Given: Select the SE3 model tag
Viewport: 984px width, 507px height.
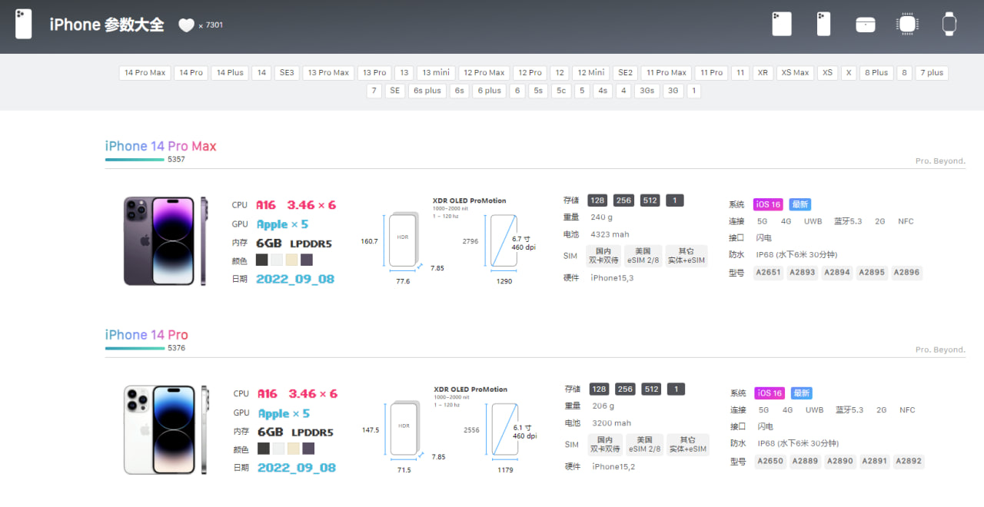Looking at the screenshot, I should click(x=287, y=73).
